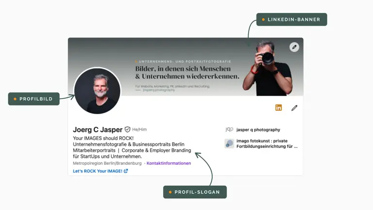The image size is (373, 210).
Task: Click the Mitarbeiterportraits headline line
Action: pos(132,151)
